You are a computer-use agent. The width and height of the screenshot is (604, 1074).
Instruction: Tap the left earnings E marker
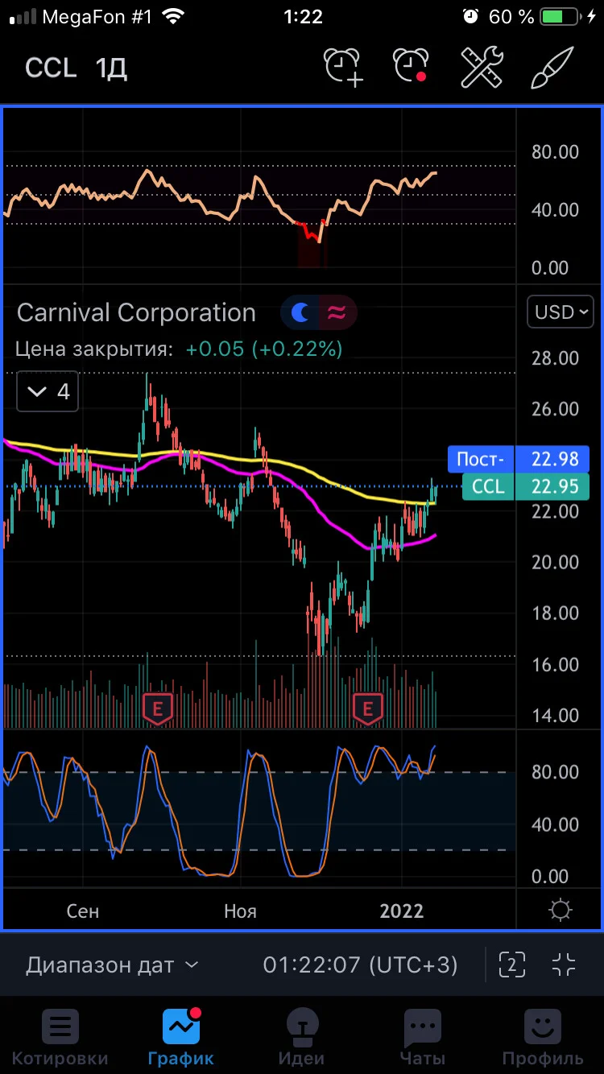(158, 708)
